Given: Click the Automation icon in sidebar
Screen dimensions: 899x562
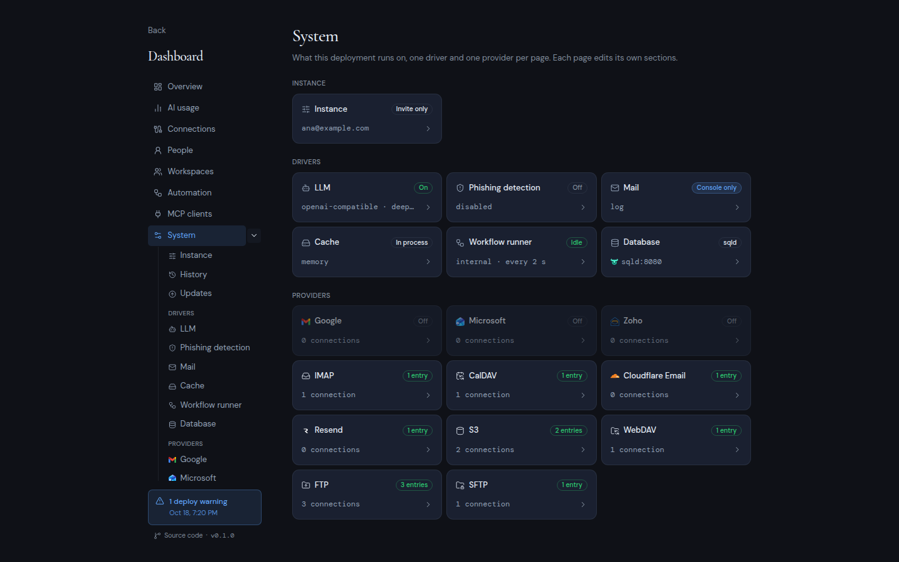Looking at the screenshot, I should (x=158, y=193).
